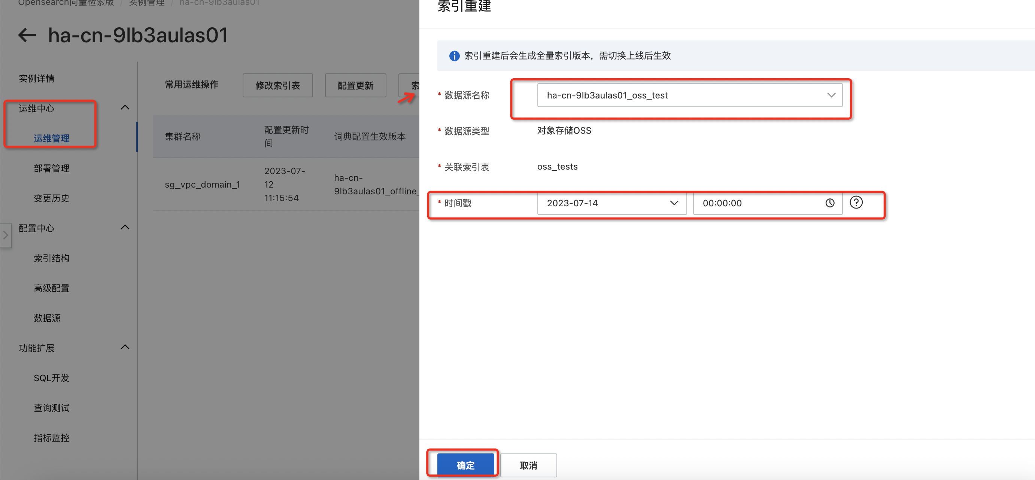Collapse the 运维中心 menu section
Image resolution: width=1035 pixels, height=480 pixels.
[x=125, y=108]
